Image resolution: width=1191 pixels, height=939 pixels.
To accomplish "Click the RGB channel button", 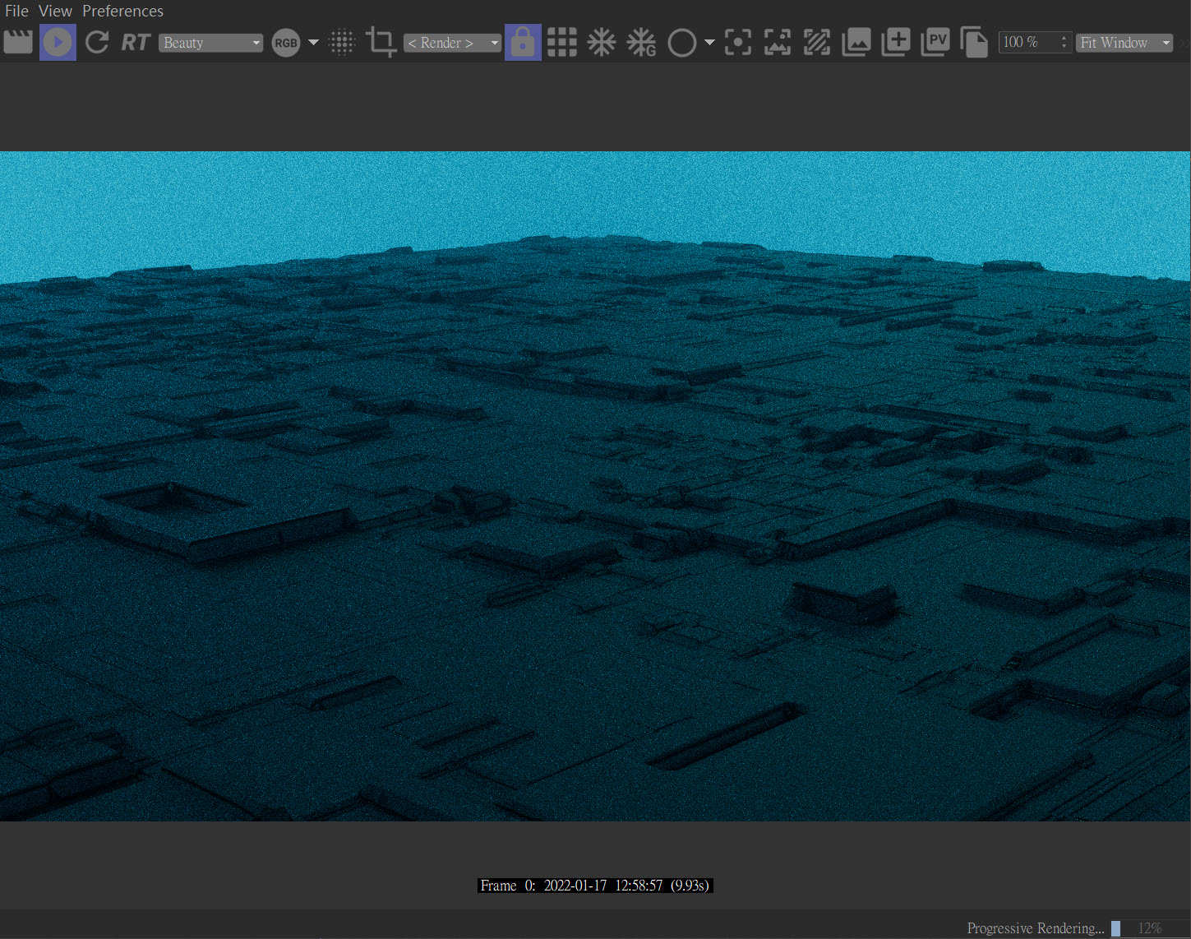I will coord(286,43).
